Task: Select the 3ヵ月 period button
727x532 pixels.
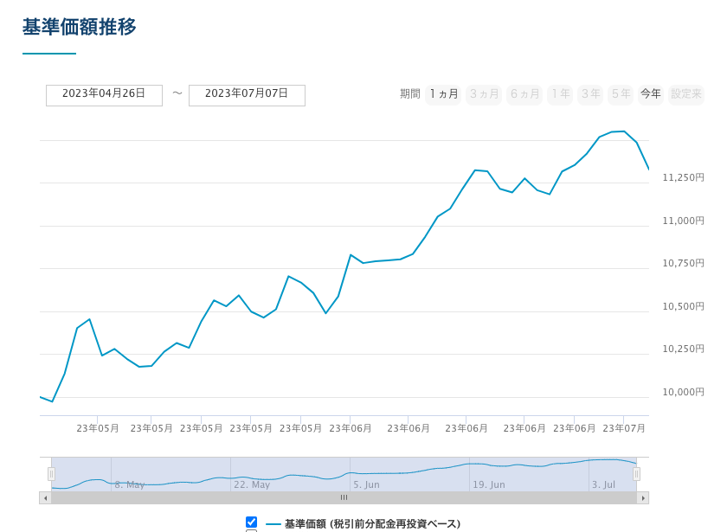Action: pos(484,94)
